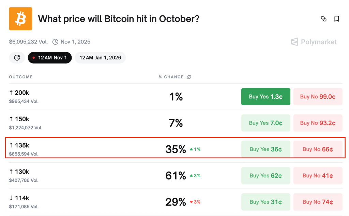The width and height of the screenshot is (349, 216).
Task: Buy Yes on 130k at 62¢
Action: pos(265,176)
